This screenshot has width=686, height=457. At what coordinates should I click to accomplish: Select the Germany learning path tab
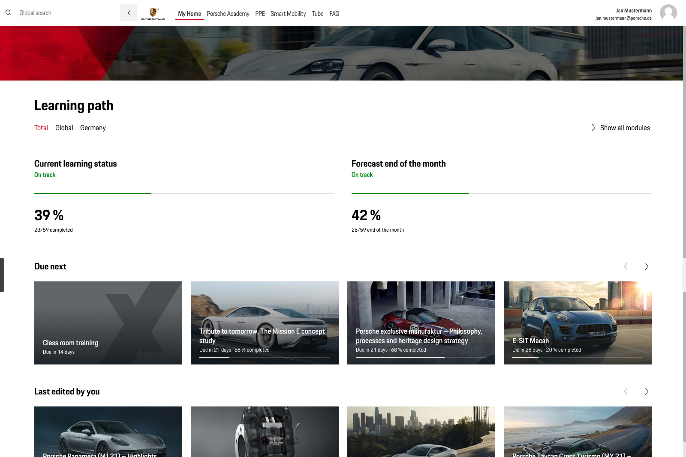click(93, 128)
